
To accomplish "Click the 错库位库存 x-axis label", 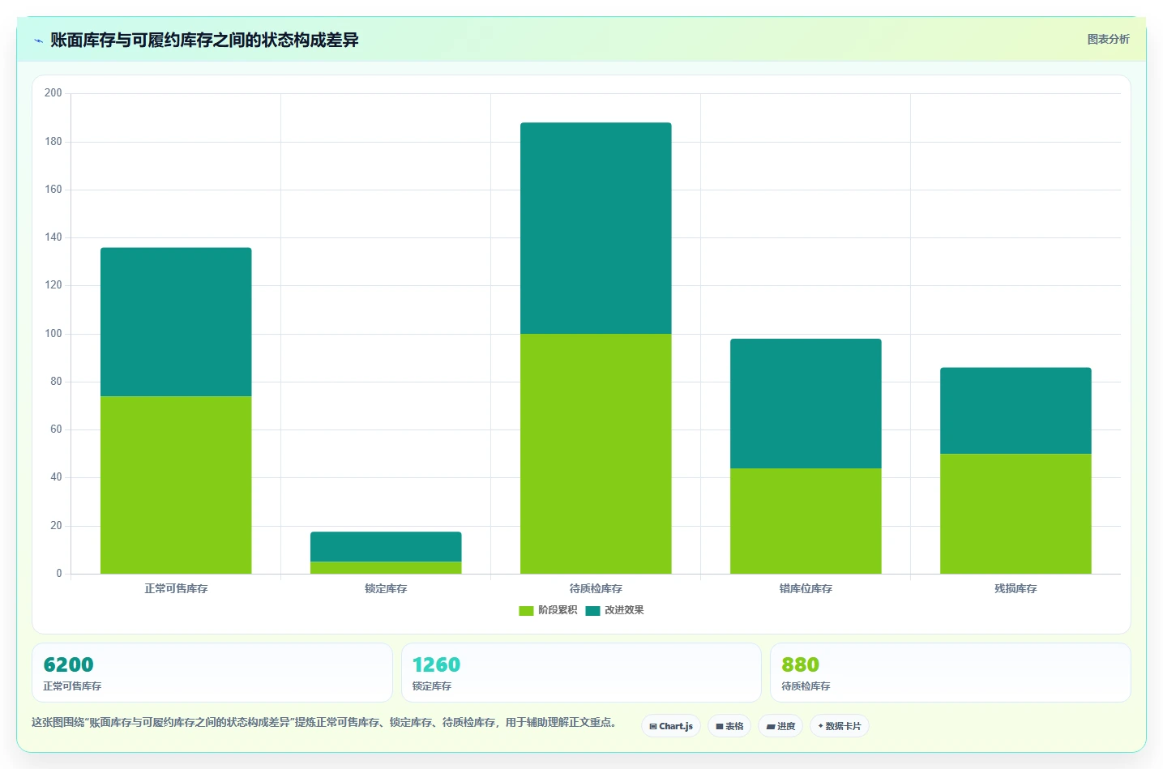I will click(806, 588).
